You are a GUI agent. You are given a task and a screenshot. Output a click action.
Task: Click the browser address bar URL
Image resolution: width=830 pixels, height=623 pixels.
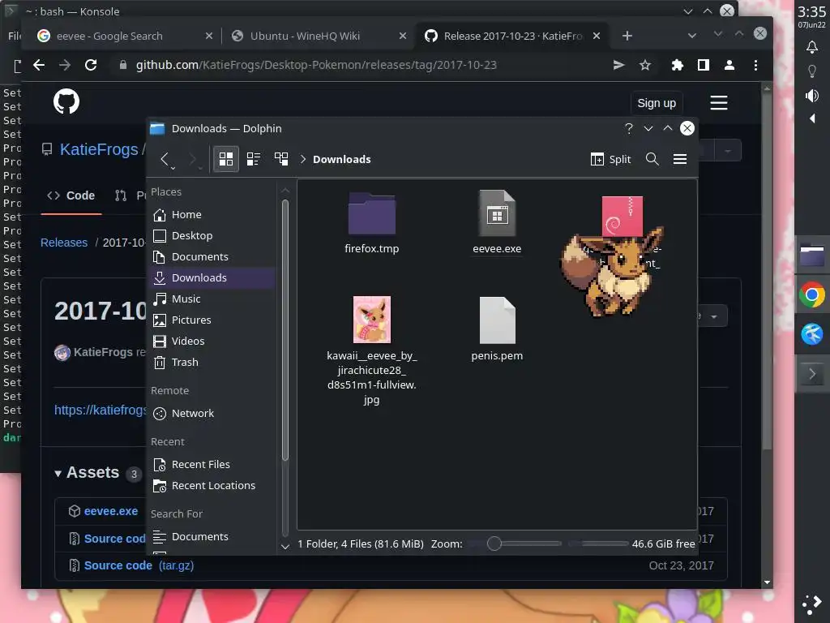click(x=316, y=65)
